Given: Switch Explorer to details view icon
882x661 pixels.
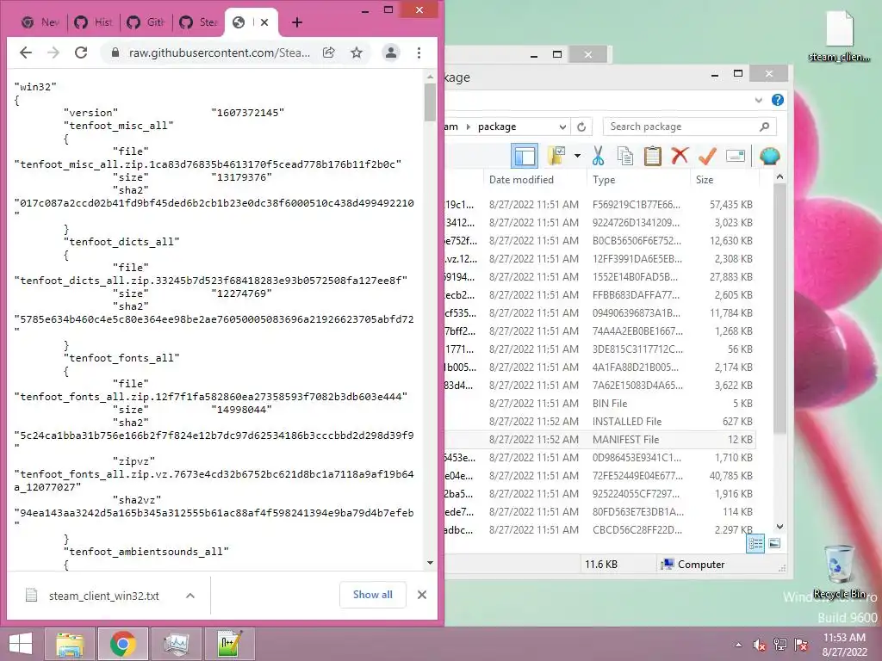Looking at the screenshot, I should [x=755, y=544].
